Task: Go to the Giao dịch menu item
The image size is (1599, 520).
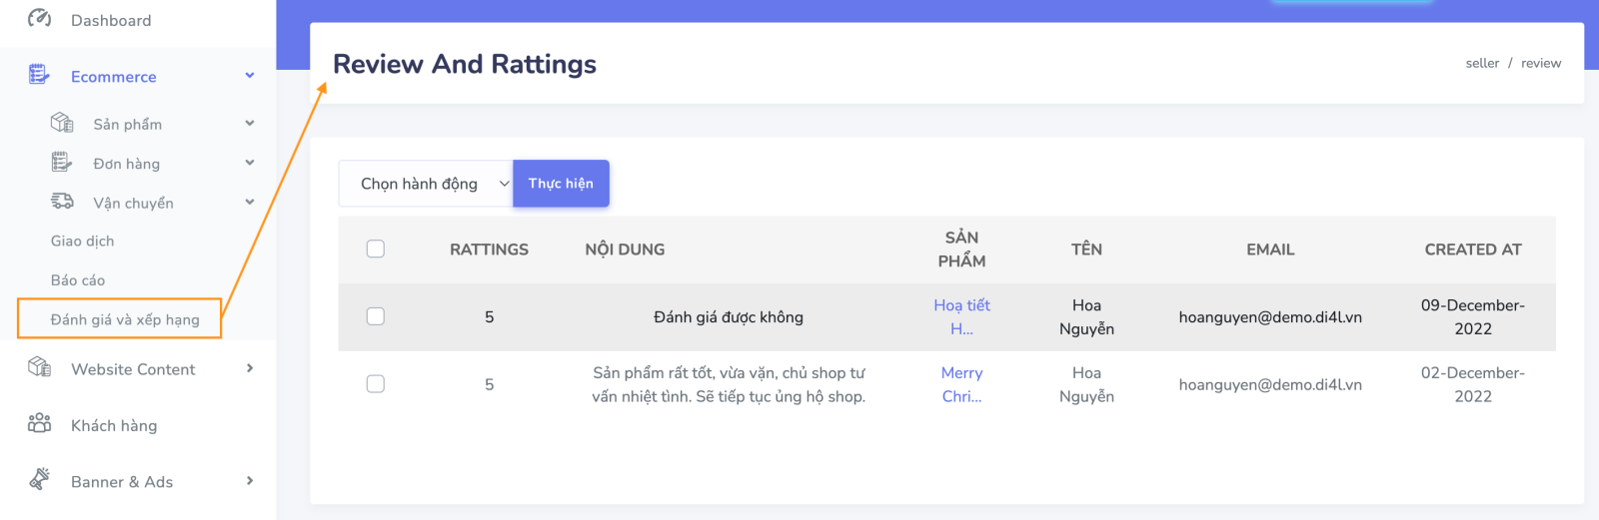Action: pos(83,242)
